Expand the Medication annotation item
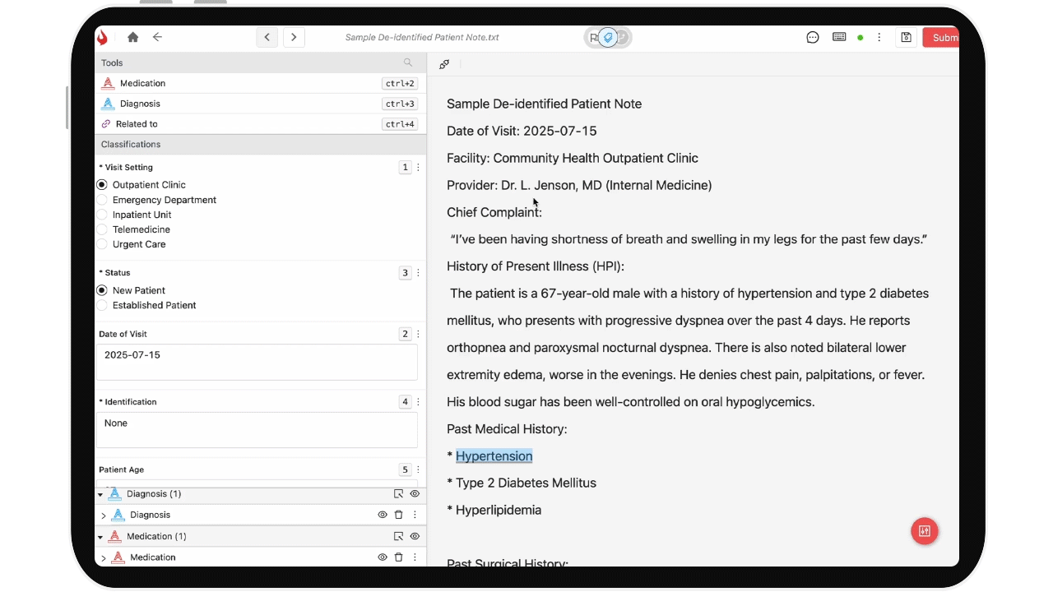Screen dimensions: 1053x592 click(104, 558)
